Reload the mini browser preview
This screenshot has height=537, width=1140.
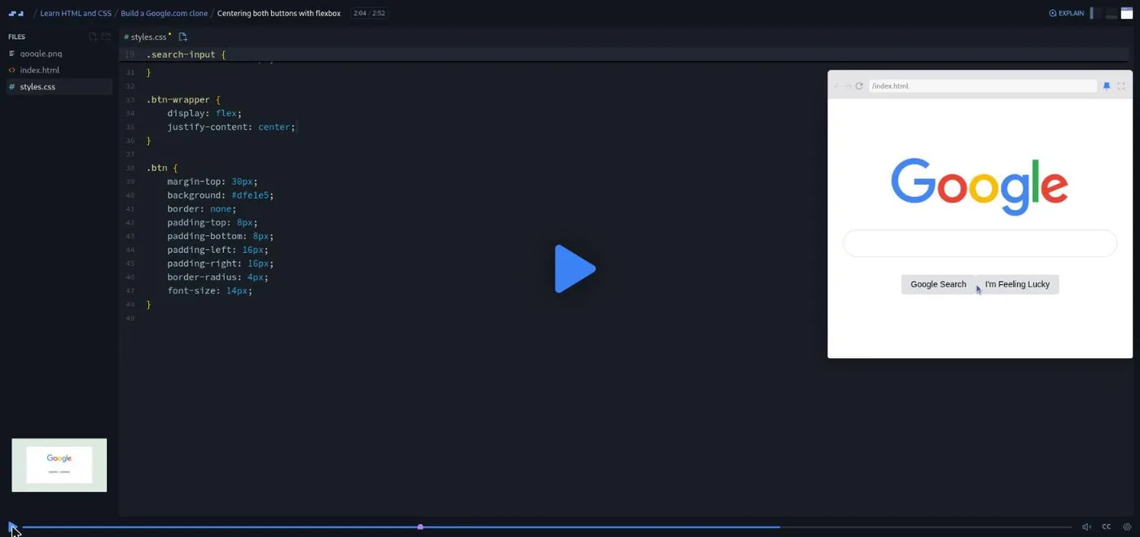pyautogui.click(x=859, y=85)
